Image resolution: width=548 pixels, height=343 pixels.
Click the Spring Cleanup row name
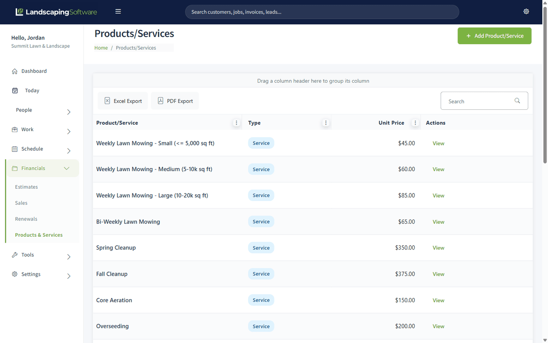point(116,248)
